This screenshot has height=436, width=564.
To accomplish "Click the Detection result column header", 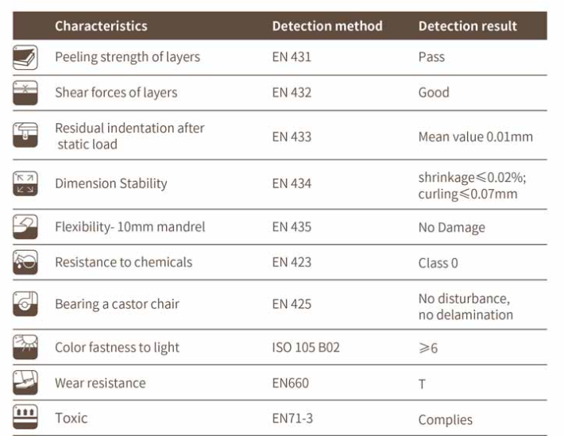I will 467,26.
